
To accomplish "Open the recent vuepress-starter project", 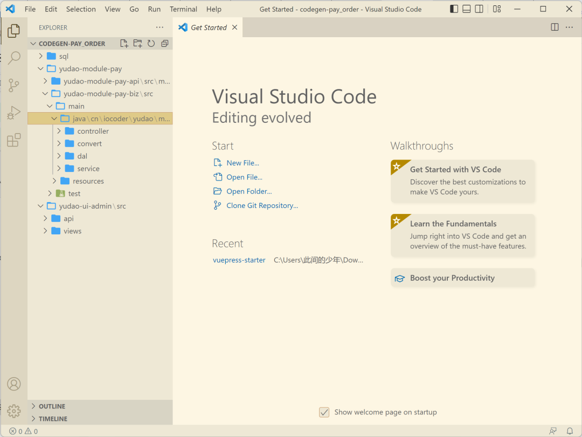I will tap(239, 260).
